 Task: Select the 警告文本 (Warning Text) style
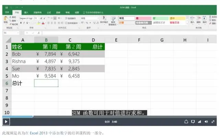[x=175, y=23]
